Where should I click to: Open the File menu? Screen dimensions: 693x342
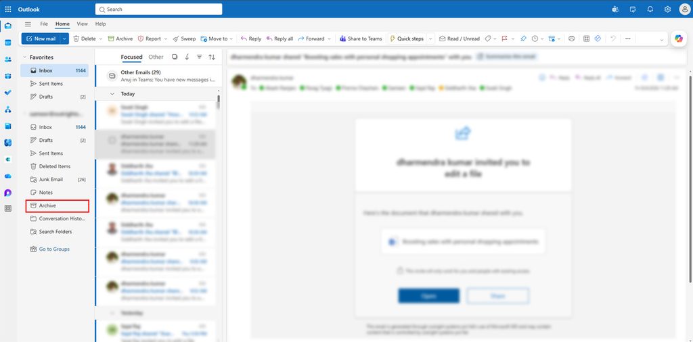pos(44,24)
